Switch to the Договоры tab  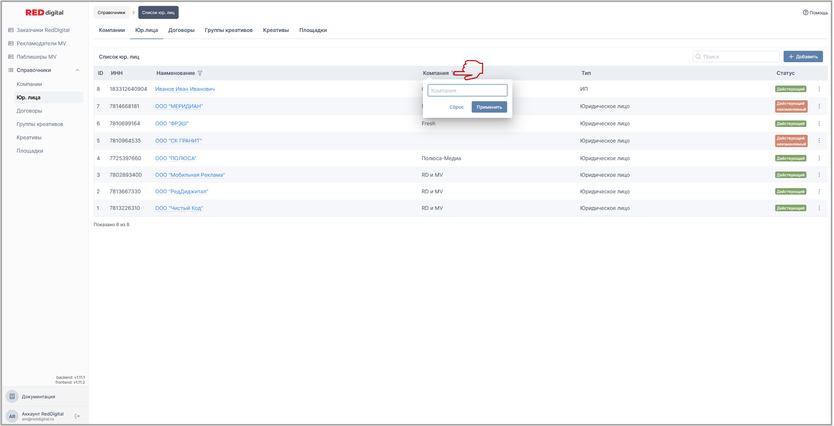181,30
